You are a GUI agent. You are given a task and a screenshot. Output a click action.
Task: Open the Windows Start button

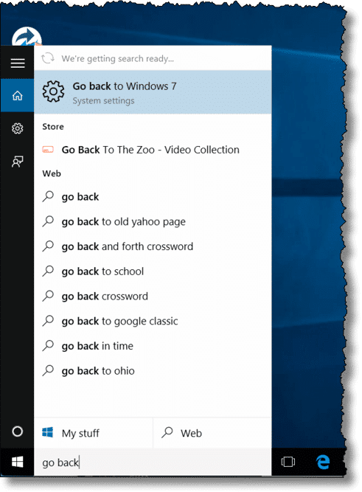click(x=17, y=462)
